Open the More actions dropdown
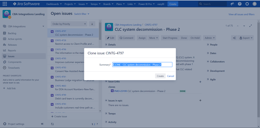 point(153,38)
